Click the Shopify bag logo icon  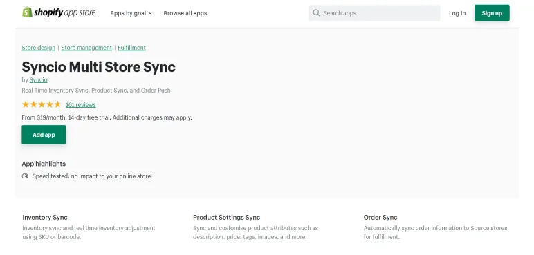[x=27, y=12]
